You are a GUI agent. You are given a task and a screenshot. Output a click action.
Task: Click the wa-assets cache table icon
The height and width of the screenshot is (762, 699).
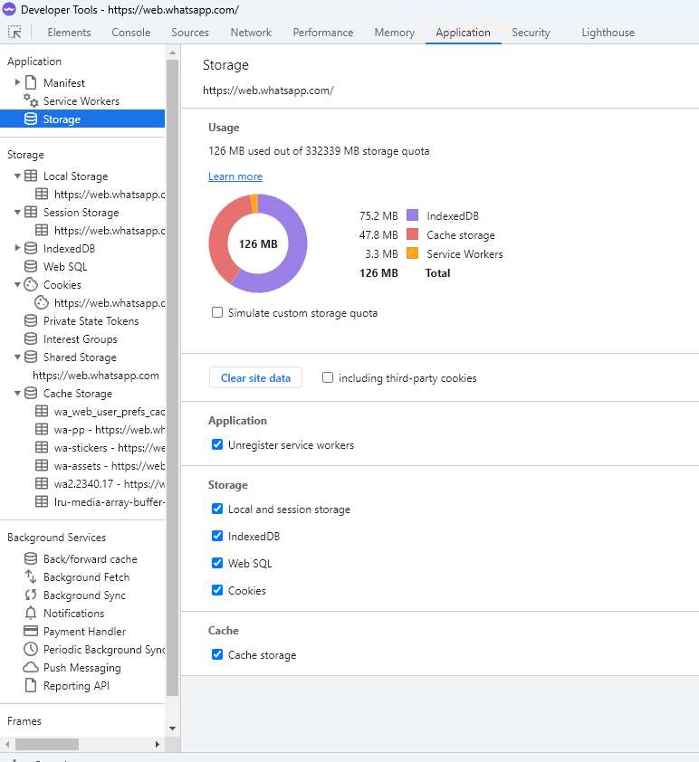click(42, 465)
